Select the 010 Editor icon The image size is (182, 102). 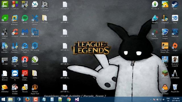[5, 88]
